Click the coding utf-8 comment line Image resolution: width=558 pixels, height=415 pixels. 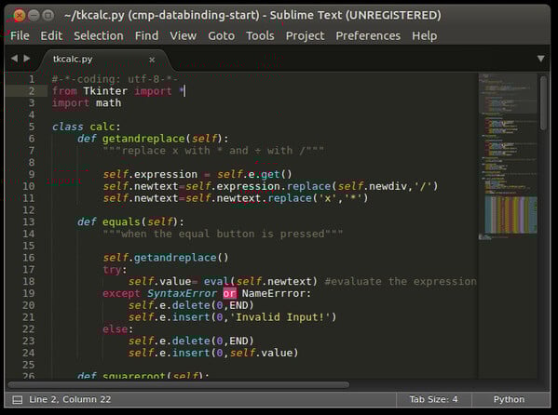[x=115, y=79]
